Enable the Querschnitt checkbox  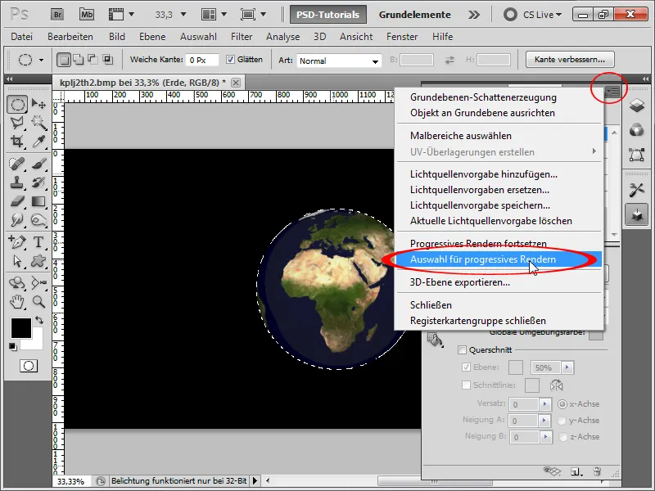(463, 350)
